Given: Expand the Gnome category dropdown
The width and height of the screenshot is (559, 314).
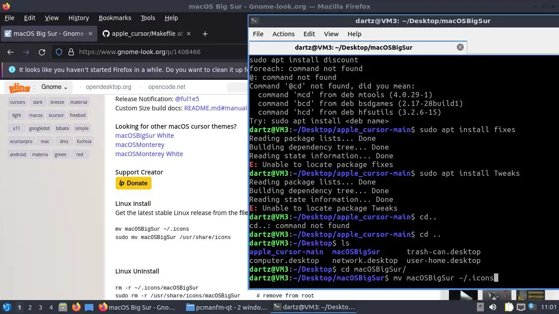Looking at the screenshot, I should tap(54, 87).
